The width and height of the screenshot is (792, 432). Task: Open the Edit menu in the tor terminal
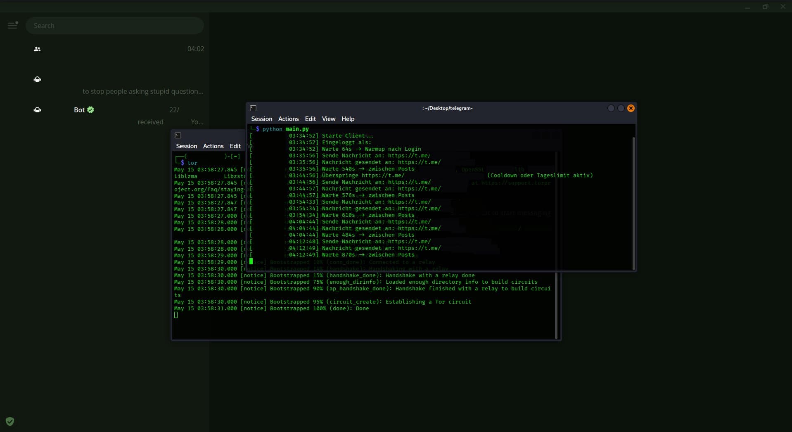235,146
